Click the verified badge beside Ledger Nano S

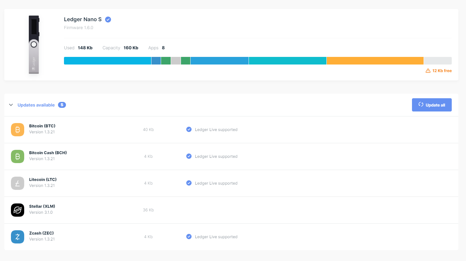[108, 20]
